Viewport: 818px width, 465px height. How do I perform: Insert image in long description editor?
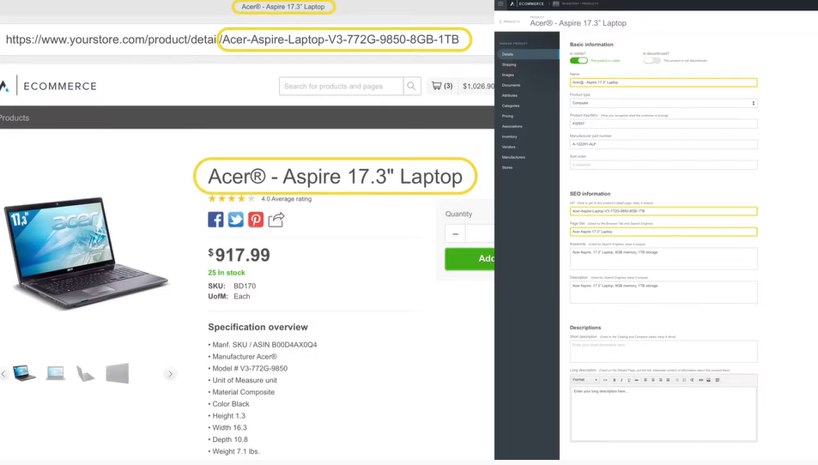tap(708, 380)
